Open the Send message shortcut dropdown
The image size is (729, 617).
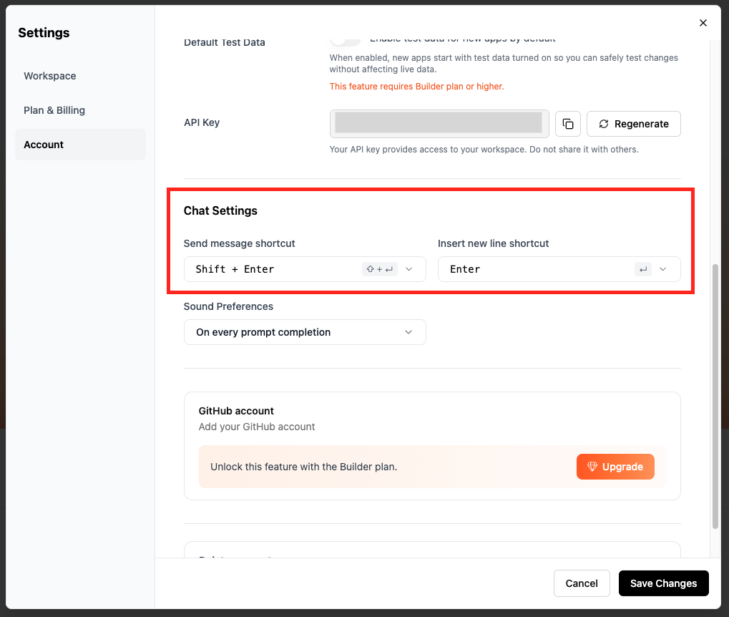pyautogui.click(x=305, y=269)
